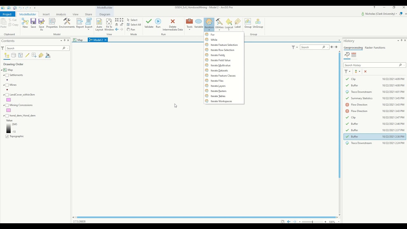Add a Variable to the model
The width and height of the screenshot is (407, 229).
click(x=198, y=23)
